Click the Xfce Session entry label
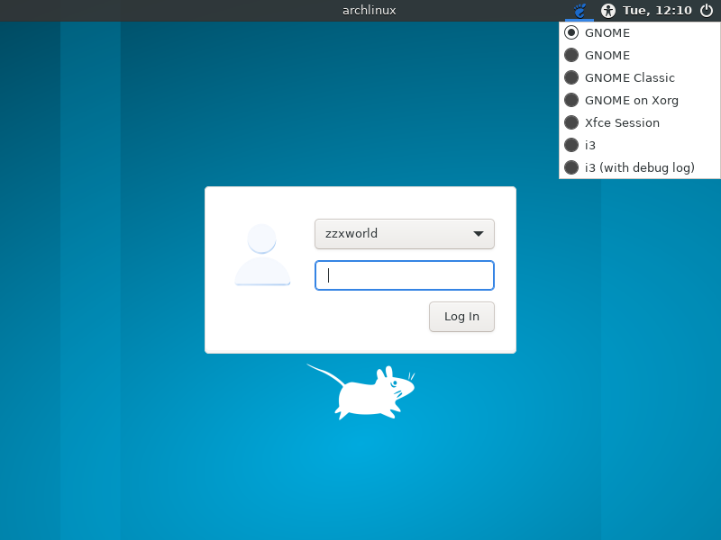Image resolution: width=721 pixels, height=540 pixels. 623,122
